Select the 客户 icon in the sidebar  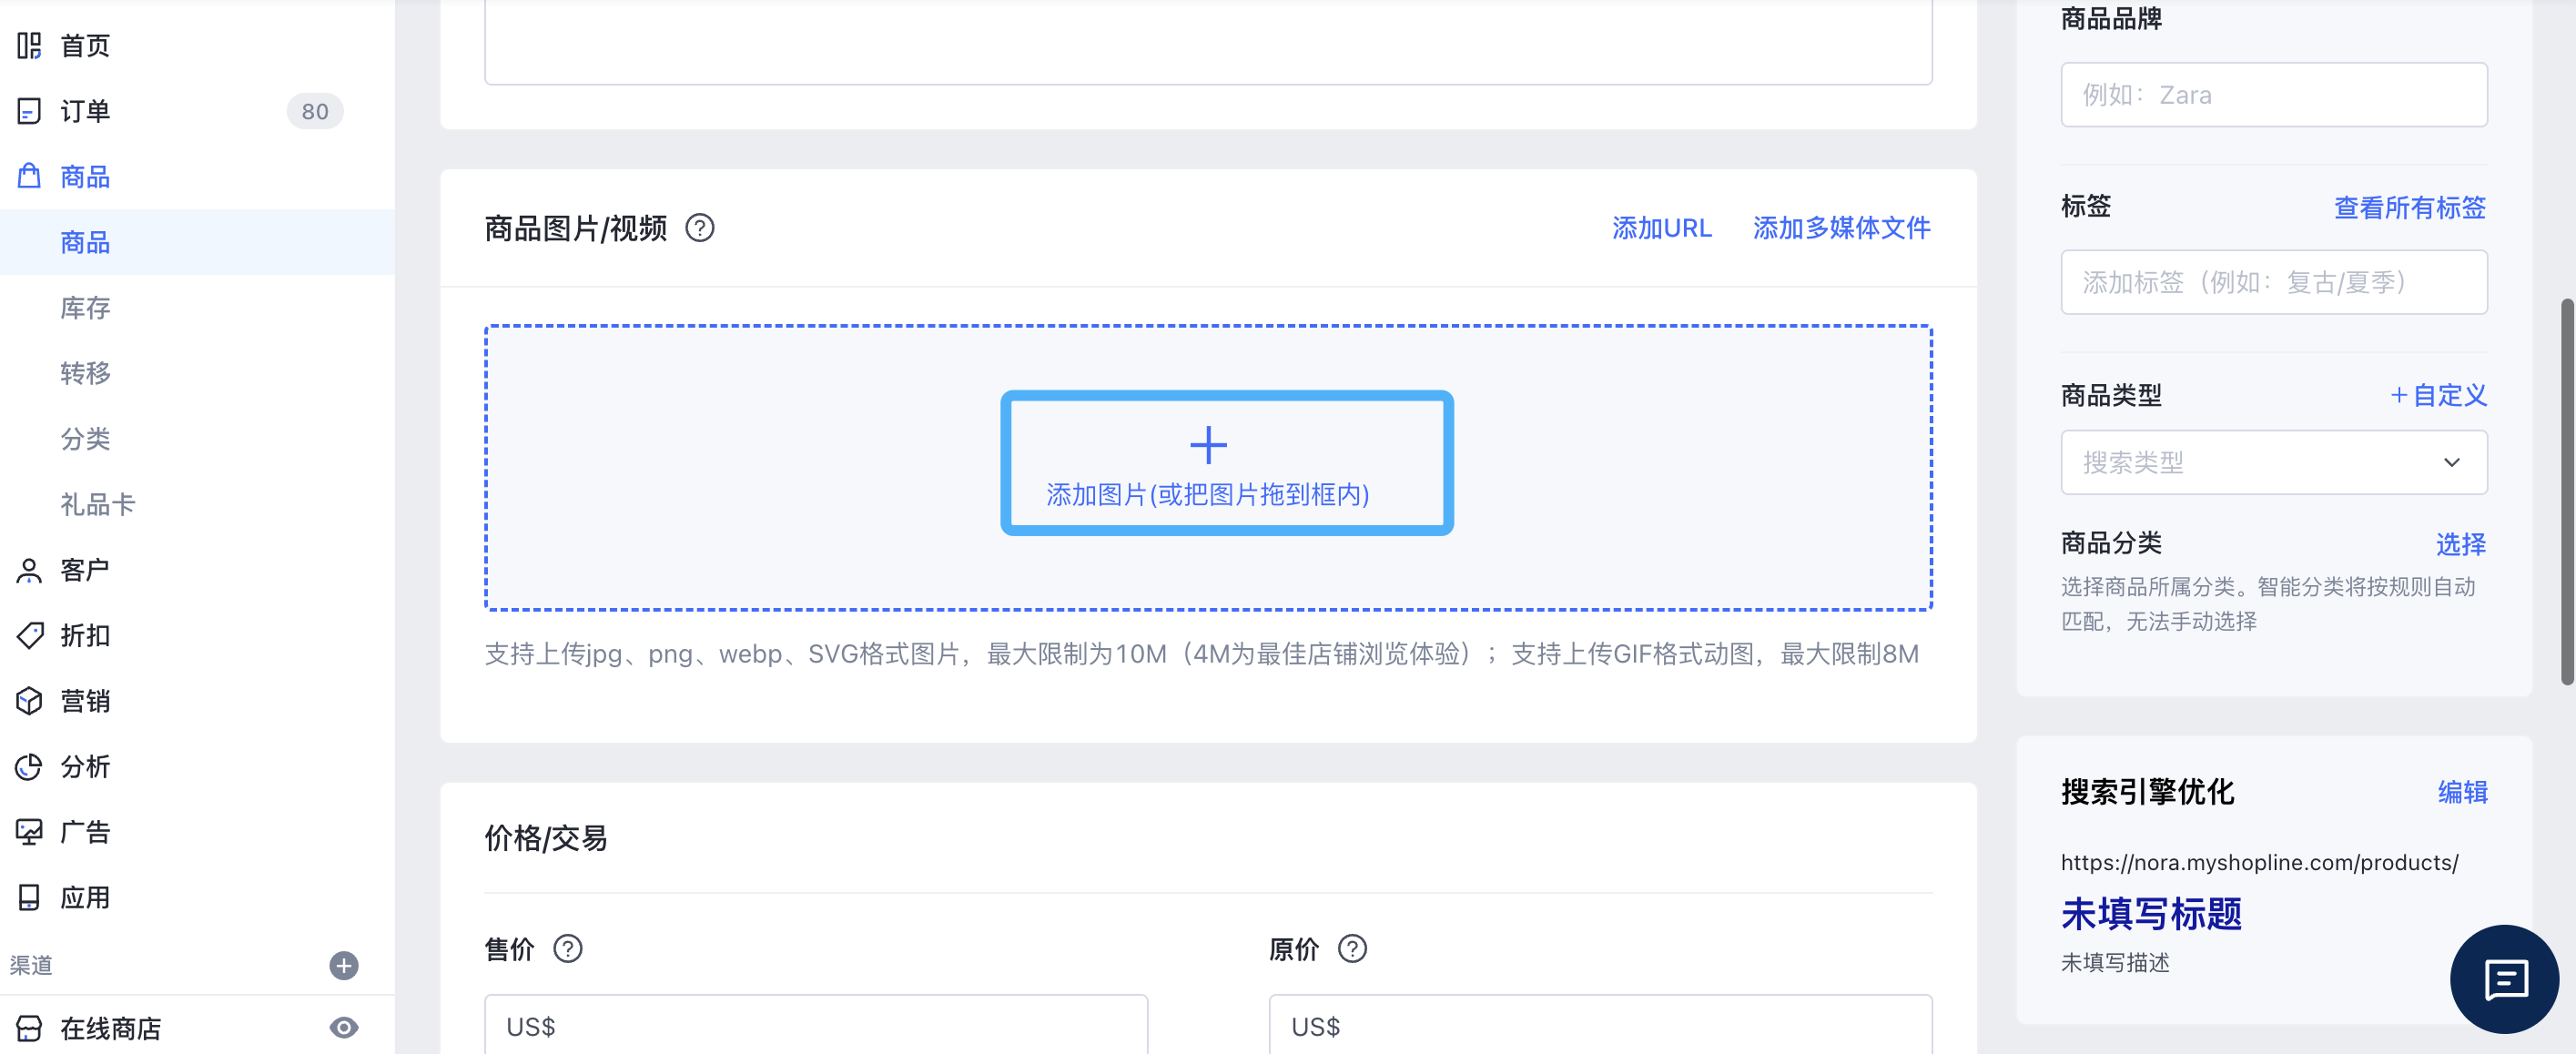pos(30,568)
